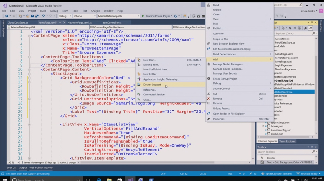Choose Set as StartUp Project menu item
The width and height of the screenshot is (324, 182).
[225, 79]
